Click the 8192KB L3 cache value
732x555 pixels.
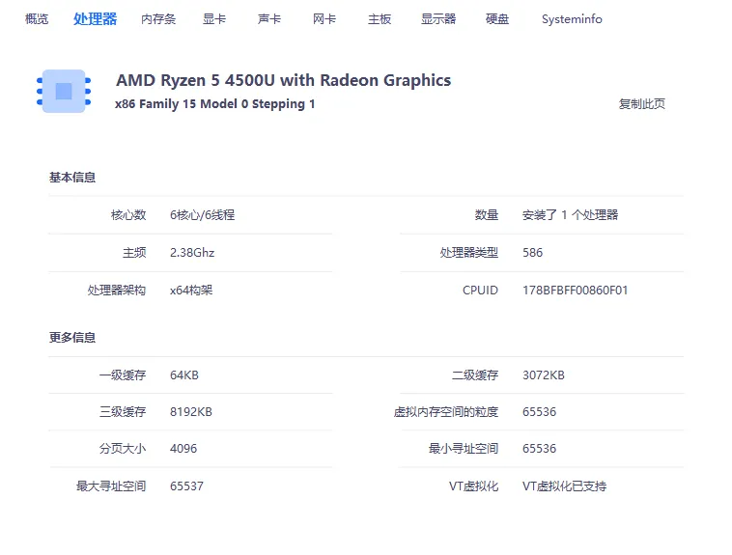[x=190, y=412]
